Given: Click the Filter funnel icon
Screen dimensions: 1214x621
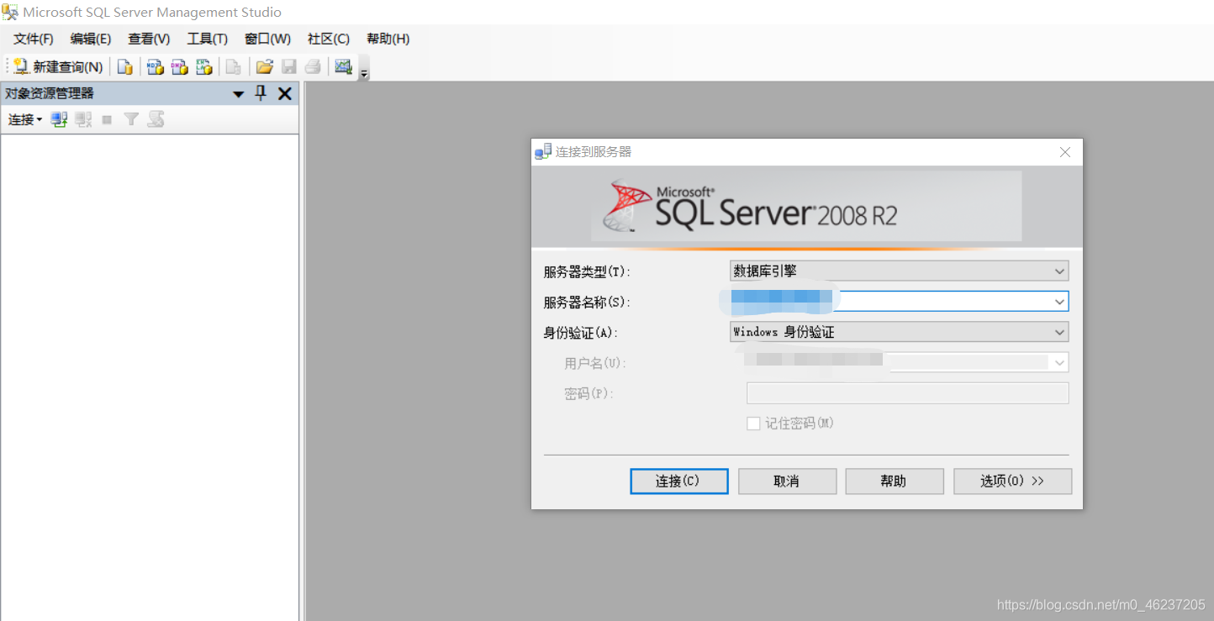Looking at the screenshot, I should pos(131,119).
